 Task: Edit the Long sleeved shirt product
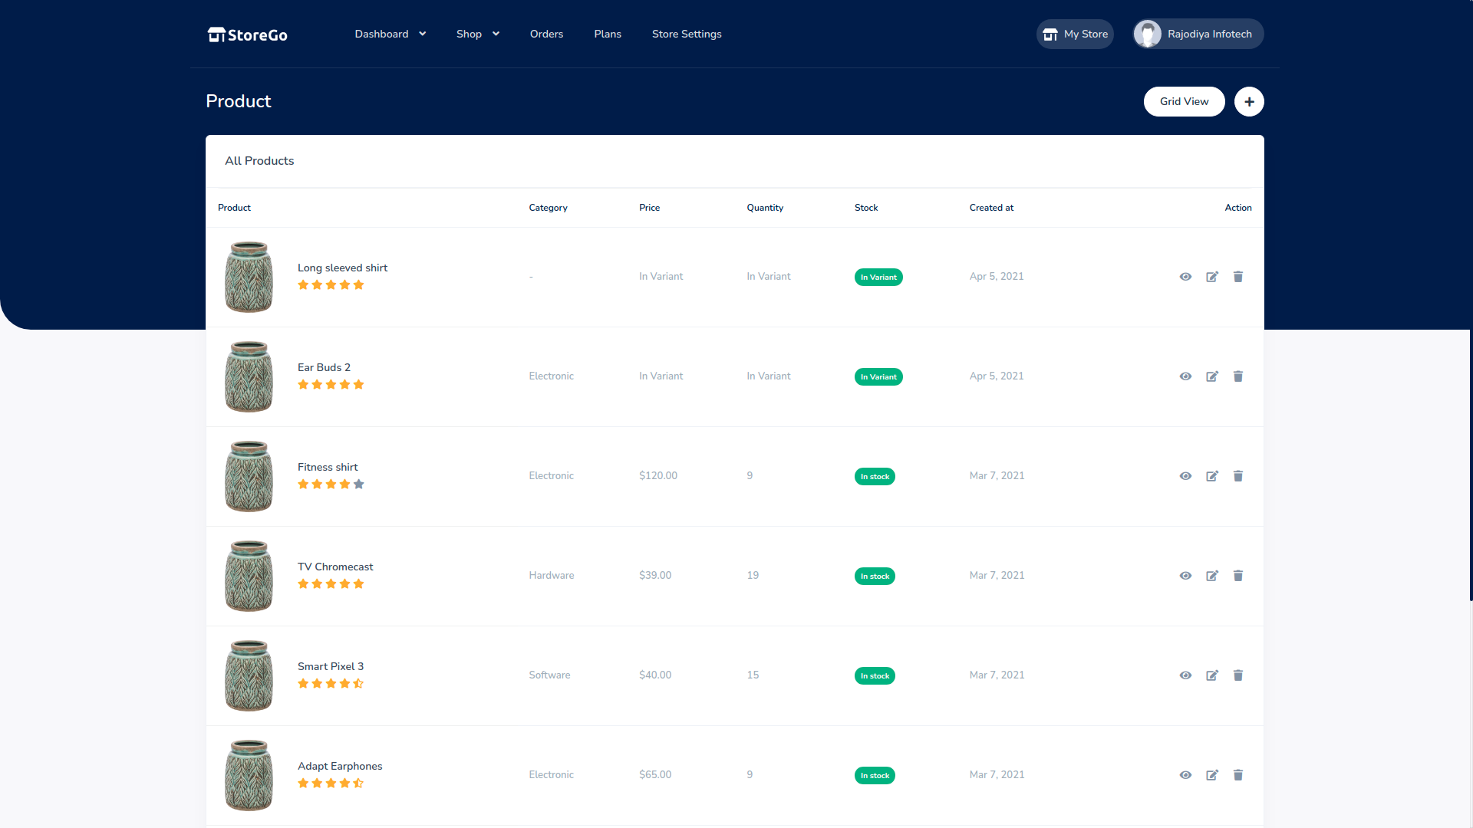click(x=1212, y=277)
